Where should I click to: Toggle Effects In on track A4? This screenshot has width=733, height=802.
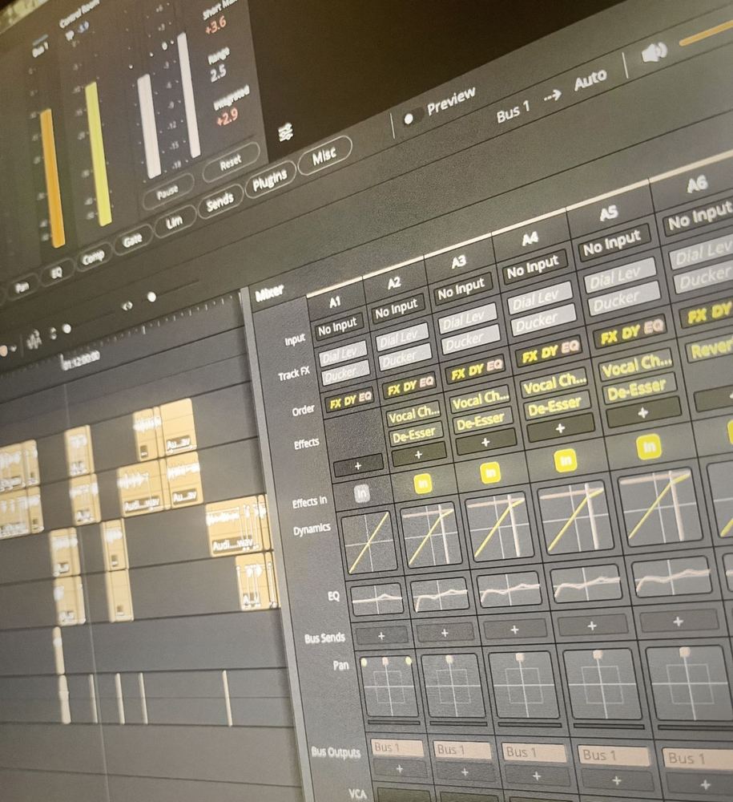[566, 461]
